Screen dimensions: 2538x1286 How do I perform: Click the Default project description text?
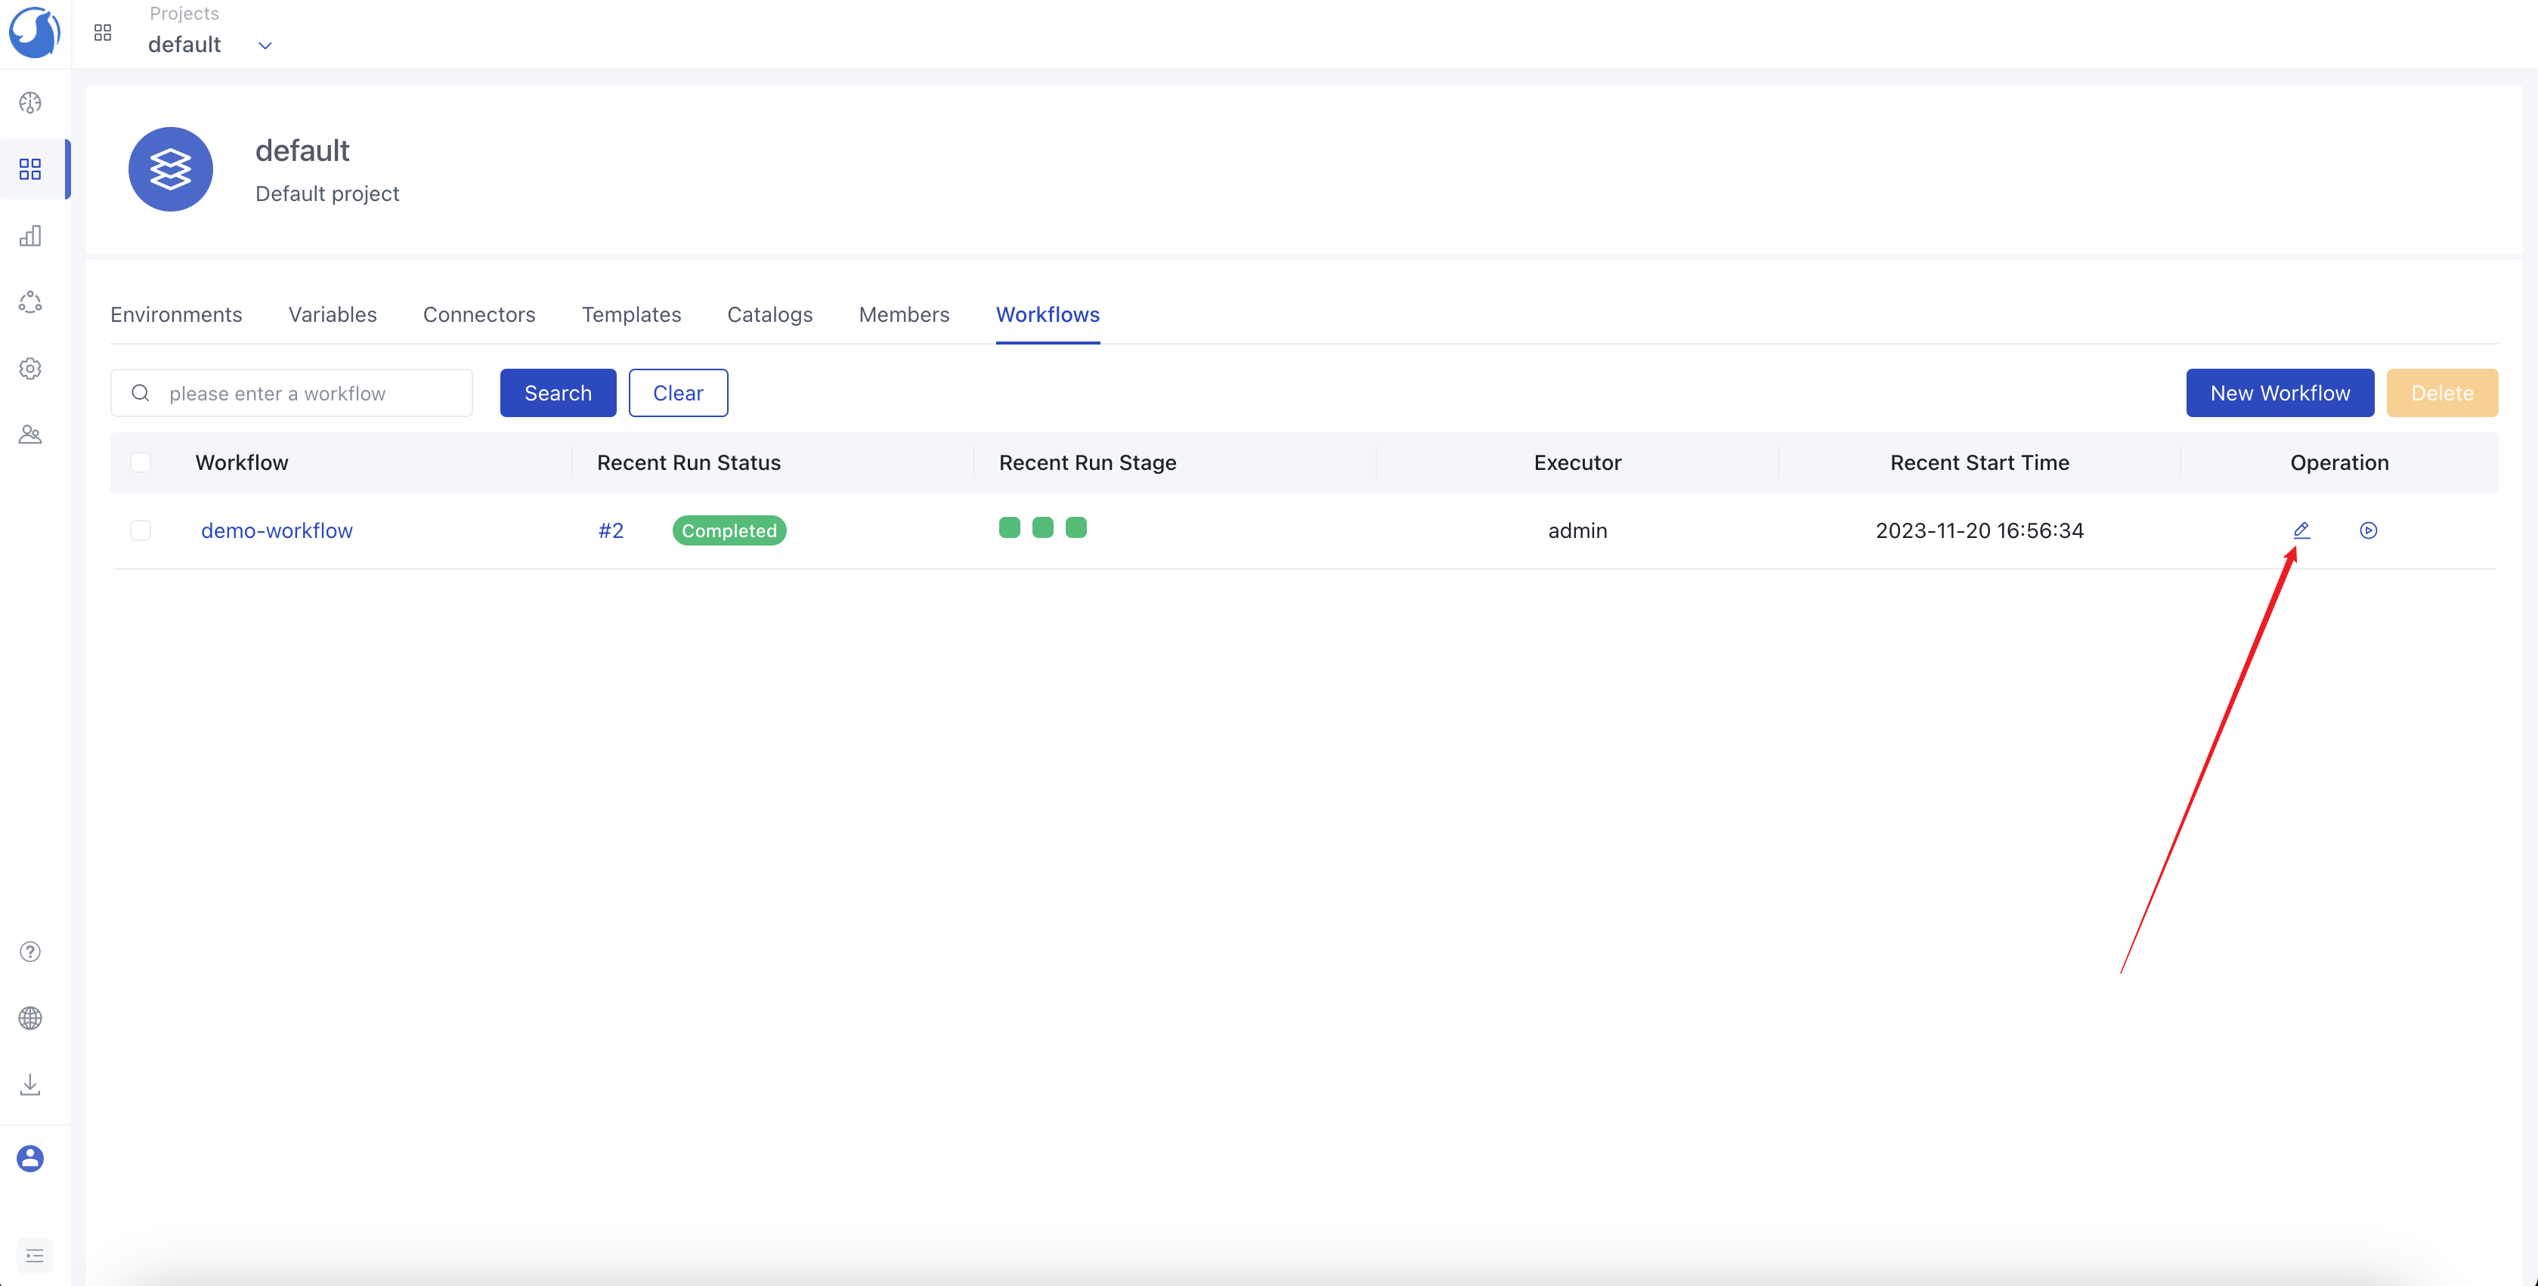coord(327,193)
